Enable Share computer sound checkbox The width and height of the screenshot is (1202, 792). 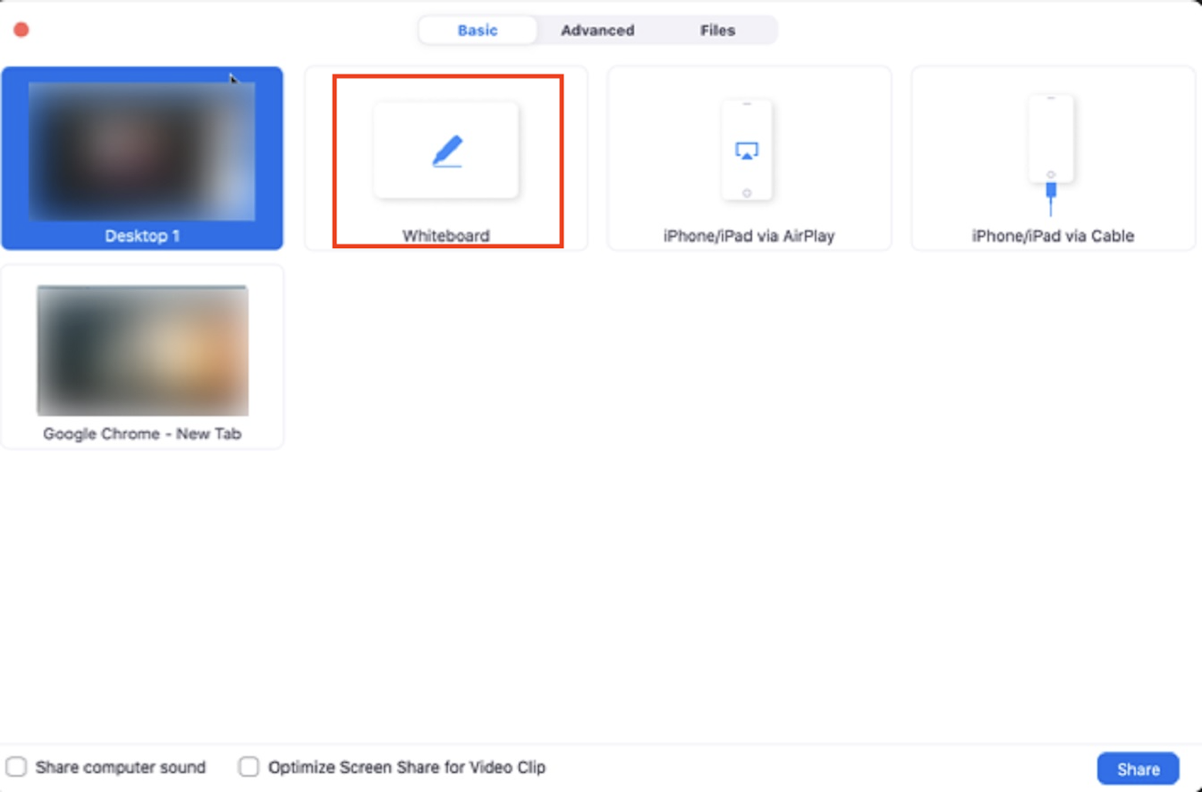16,767
